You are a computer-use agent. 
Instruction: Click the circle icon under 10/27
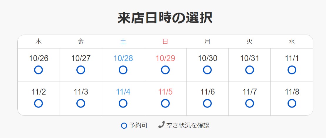[81, 70]
